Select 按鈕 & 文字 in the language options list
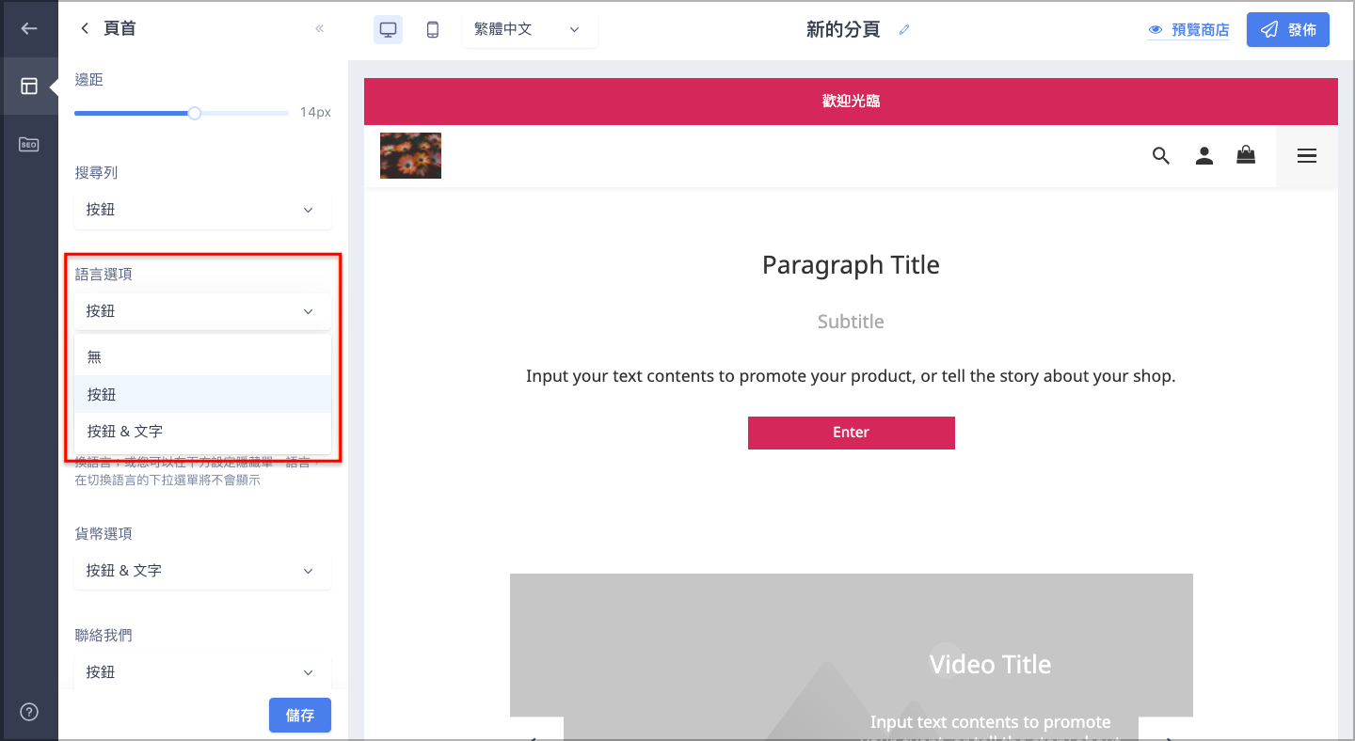 tap(202, 432)
